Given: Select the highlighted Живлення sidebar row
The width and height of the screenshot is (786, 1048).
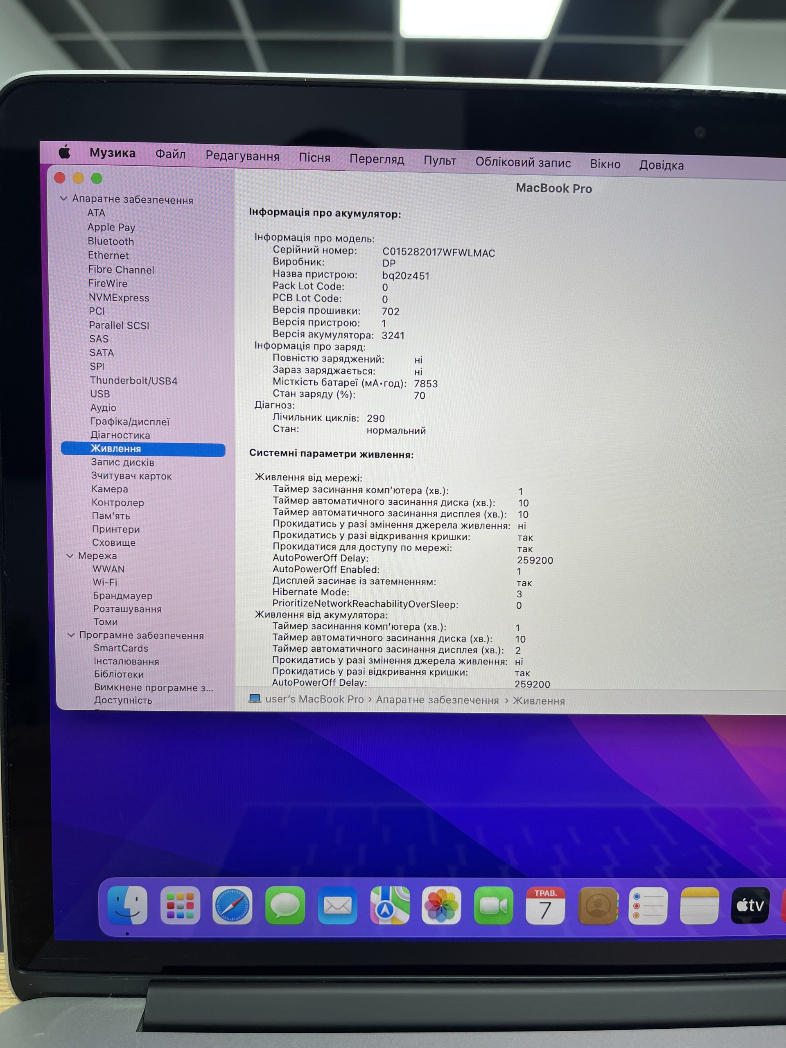Looking at the screenshot, I should point(143,449).
